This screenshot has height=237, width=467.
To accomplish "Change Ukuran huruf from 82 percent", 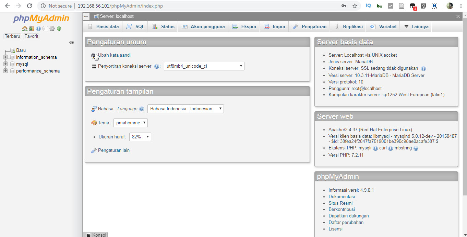I will point(140,136).
